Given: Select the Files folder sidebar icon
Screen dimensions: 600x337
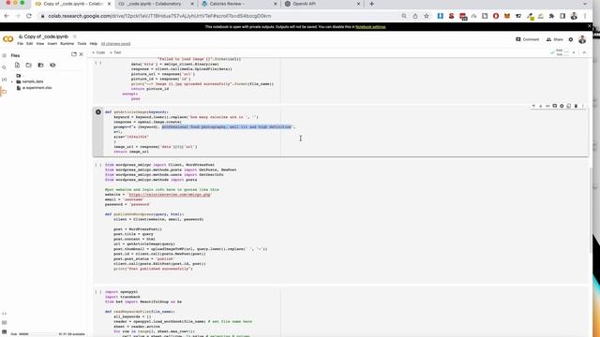Looking at the screenshot, I should pos(4,92).
